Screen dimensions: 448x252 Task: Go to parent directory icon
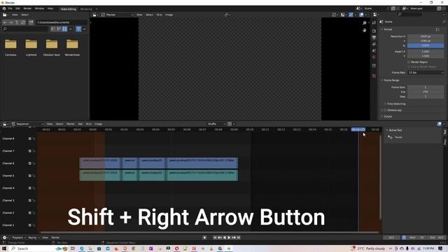click(x=17, y=22)
